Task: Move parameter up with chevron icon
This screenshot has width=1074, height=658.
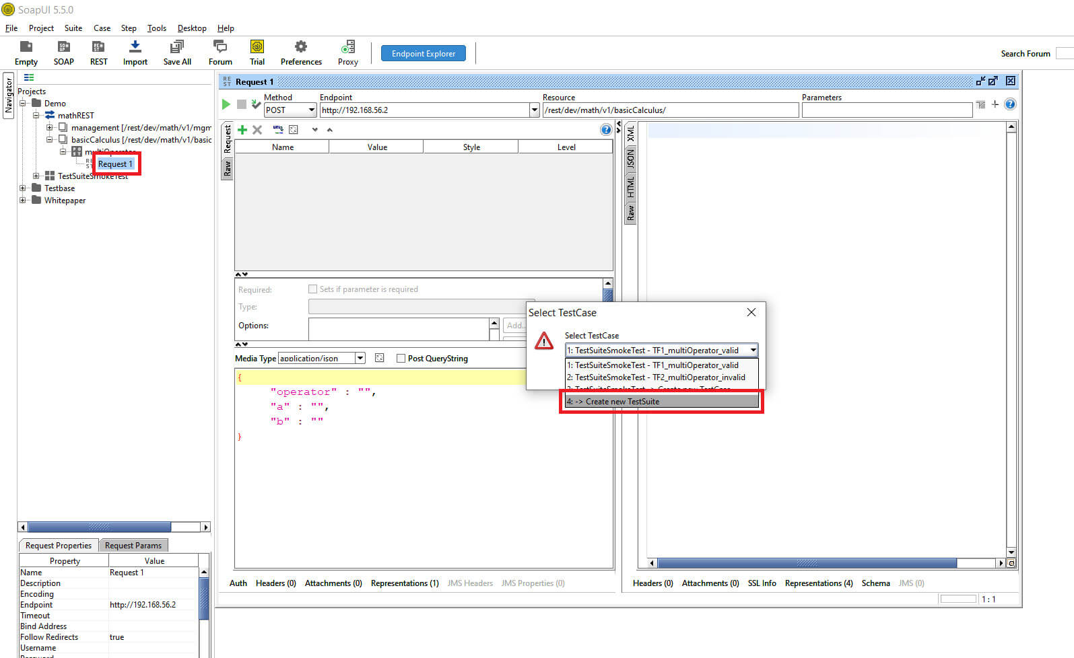Action: pos(330,130)
